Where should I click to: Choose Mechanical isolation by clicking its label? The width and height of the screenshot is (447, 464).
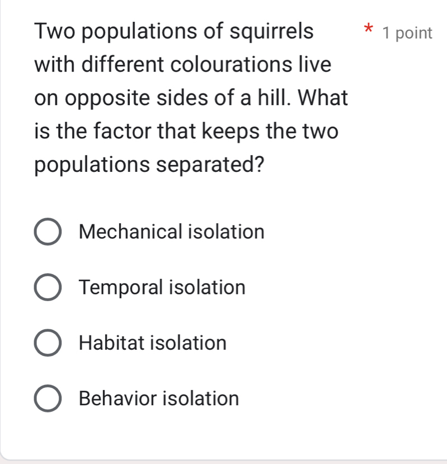[171, 232]
